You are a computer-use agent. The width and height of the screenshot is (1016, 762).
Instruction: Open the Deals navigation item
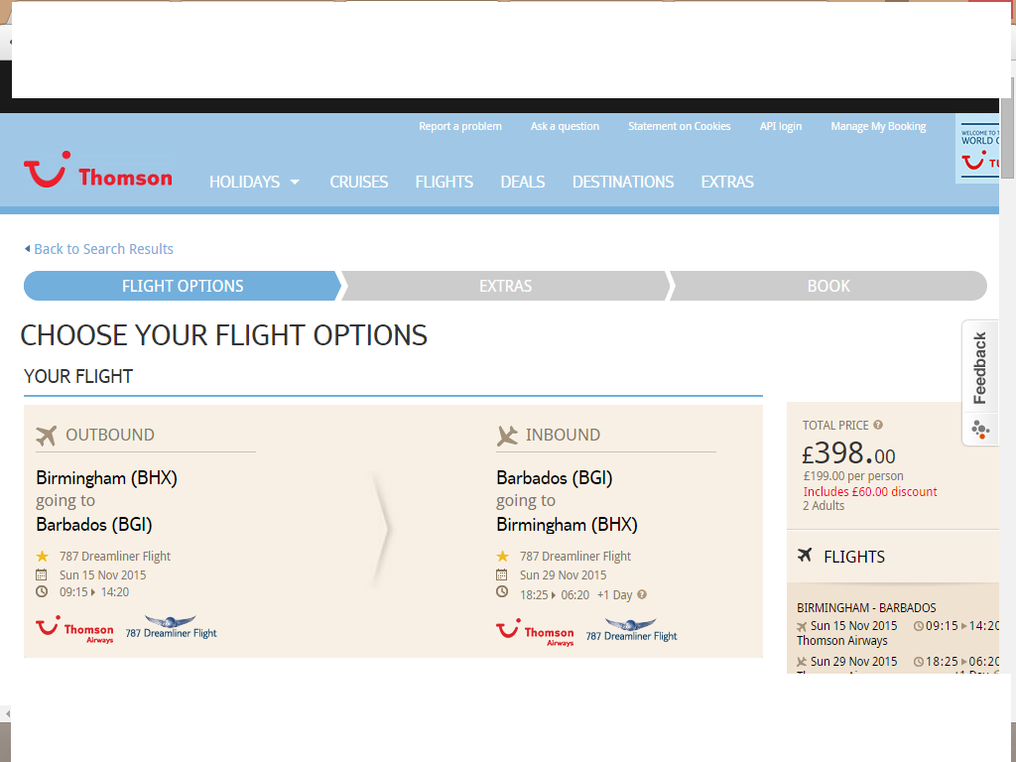pyautogui.click(x=522, y=183)
